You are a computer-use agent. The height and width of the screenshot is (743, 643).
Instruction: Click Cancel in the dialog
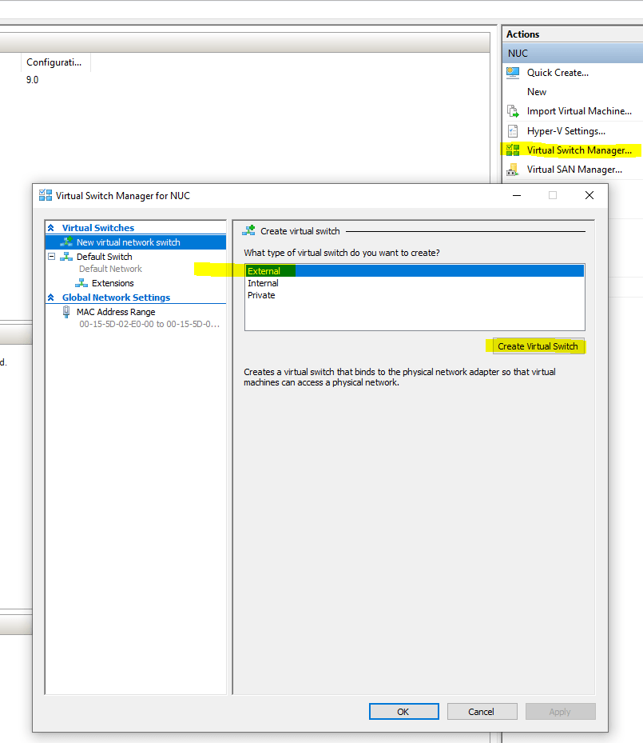pyautogui.click(x=482, y=712)
